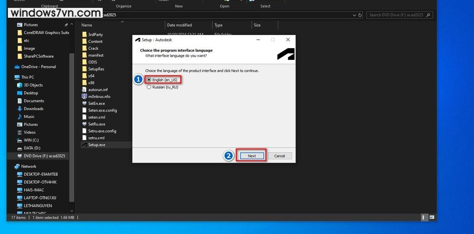Viewport: 474px width, 234px height.
Task: Select the English (en_US) radio button
Action: click(x=149, y=80)
